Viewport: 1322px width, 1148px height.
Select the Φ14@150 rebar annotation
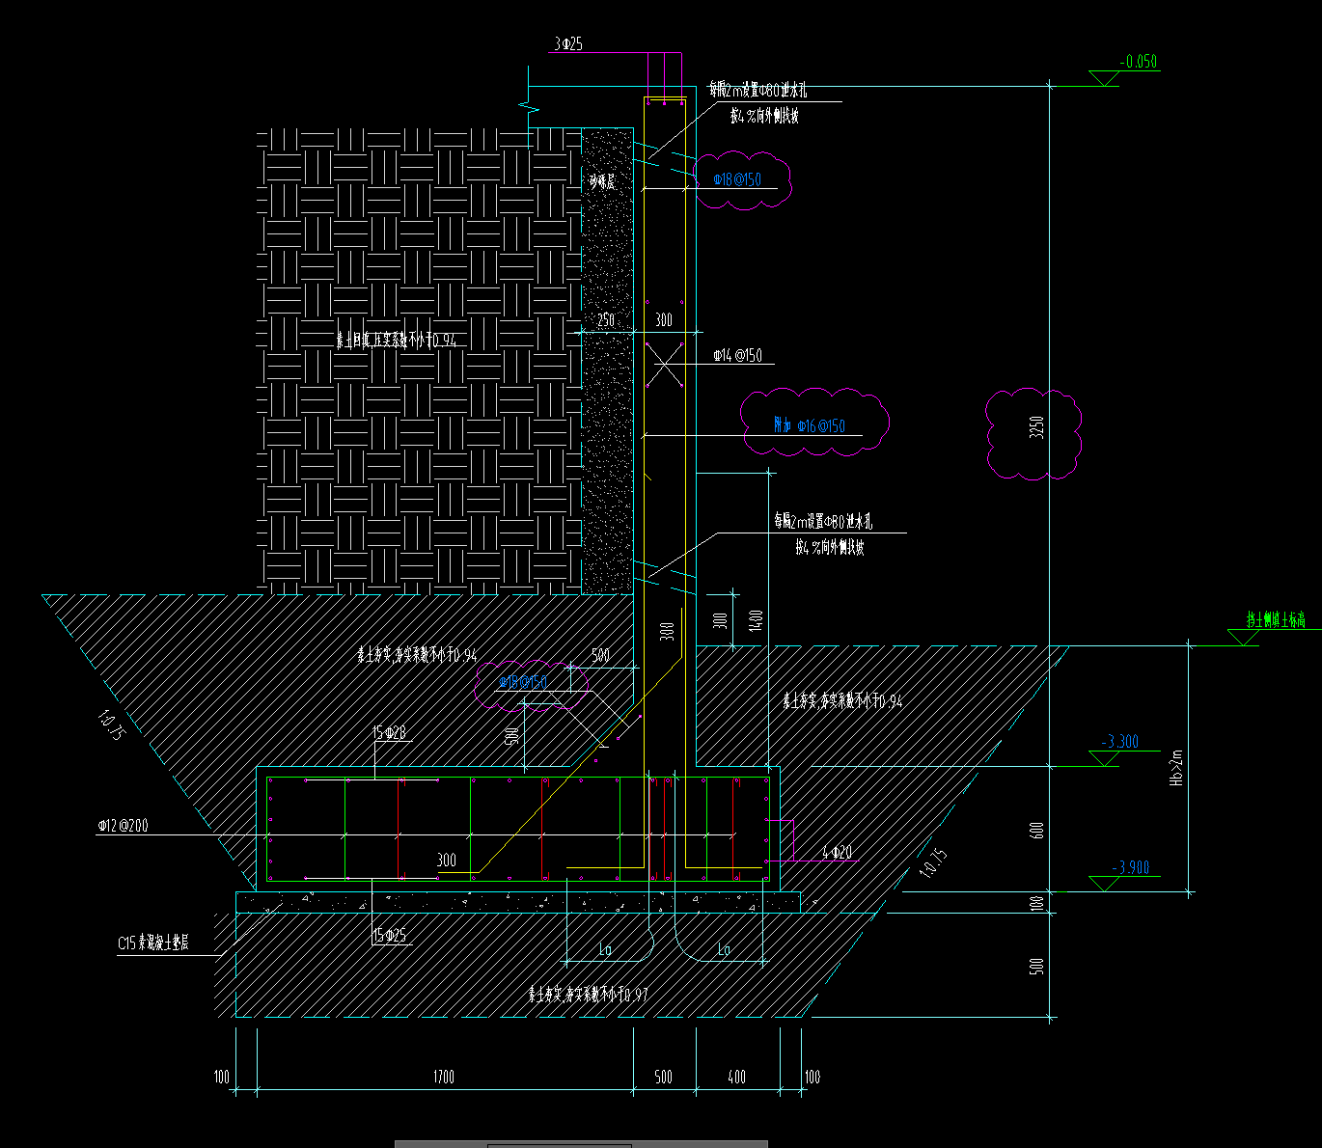(x=738, y=355)
